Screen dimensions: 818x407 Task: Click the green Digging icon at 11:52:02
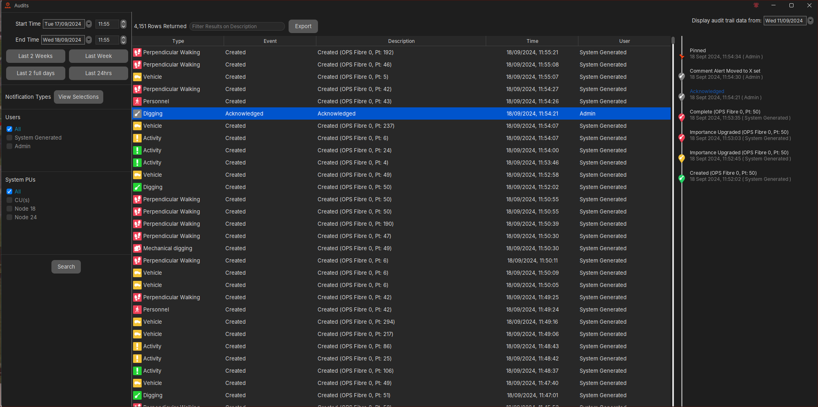[137, 187]
